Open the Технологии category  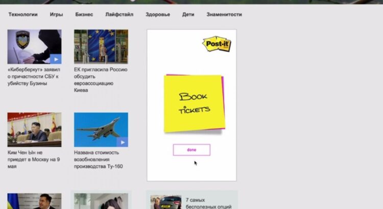pyautogui.click(x=23, y=14)
